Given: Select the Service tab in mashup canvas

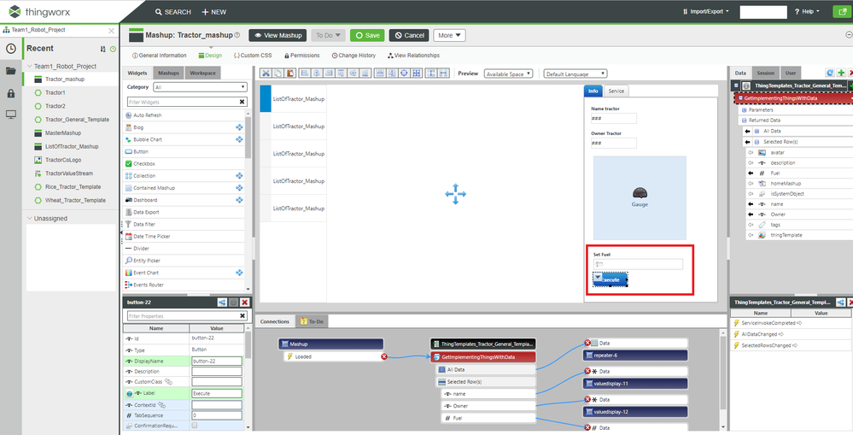Looking at the screenshot, I should click(616, 91).
